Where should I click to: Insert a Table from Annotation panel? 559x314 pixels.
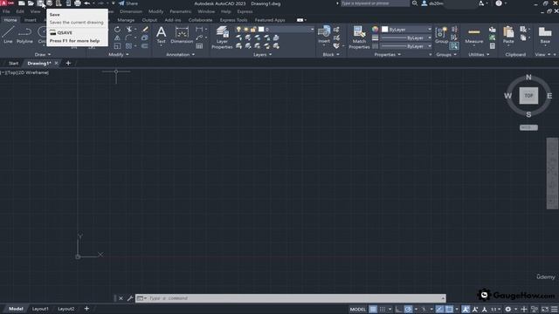(199, 46)
